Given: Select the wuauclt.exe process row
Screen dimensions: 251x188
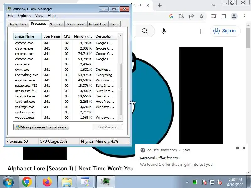Looking at the screenshot, I should [66, 118].
